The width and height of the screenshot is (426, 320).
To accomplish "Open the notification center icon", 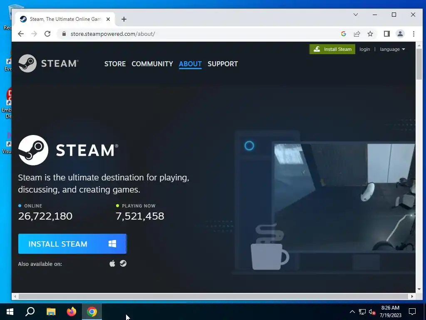I will pyautogui.click(x=412, y=312).
